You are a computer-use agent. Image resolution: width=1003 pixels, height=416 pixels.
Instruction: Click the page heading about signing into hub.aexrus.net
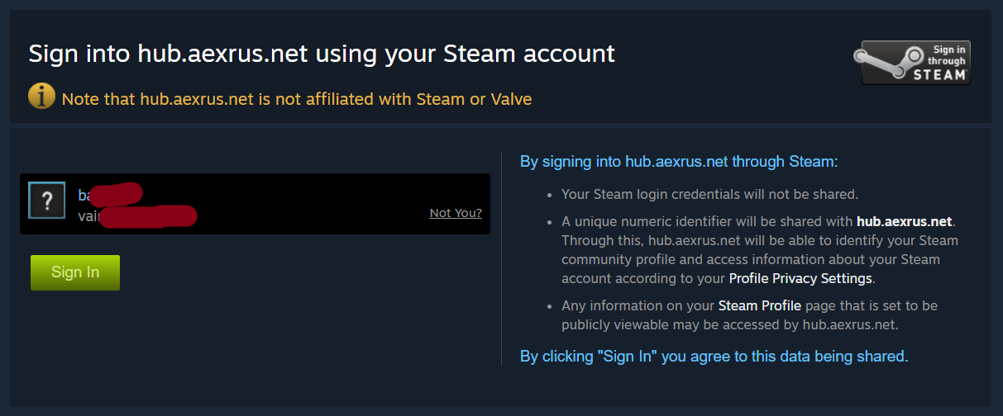[x=322, y=54]
